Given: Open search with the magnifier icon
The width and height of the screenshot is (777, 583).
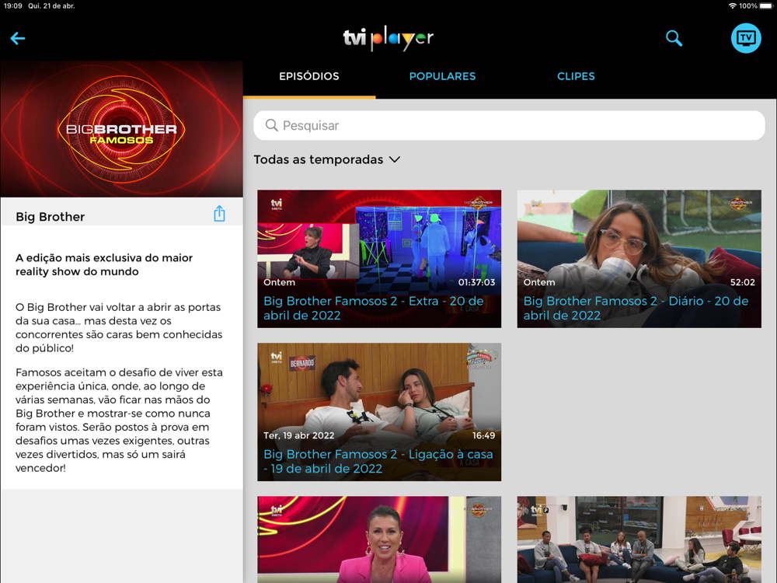Looking at the screenshot, I should (x=674, y=38).
